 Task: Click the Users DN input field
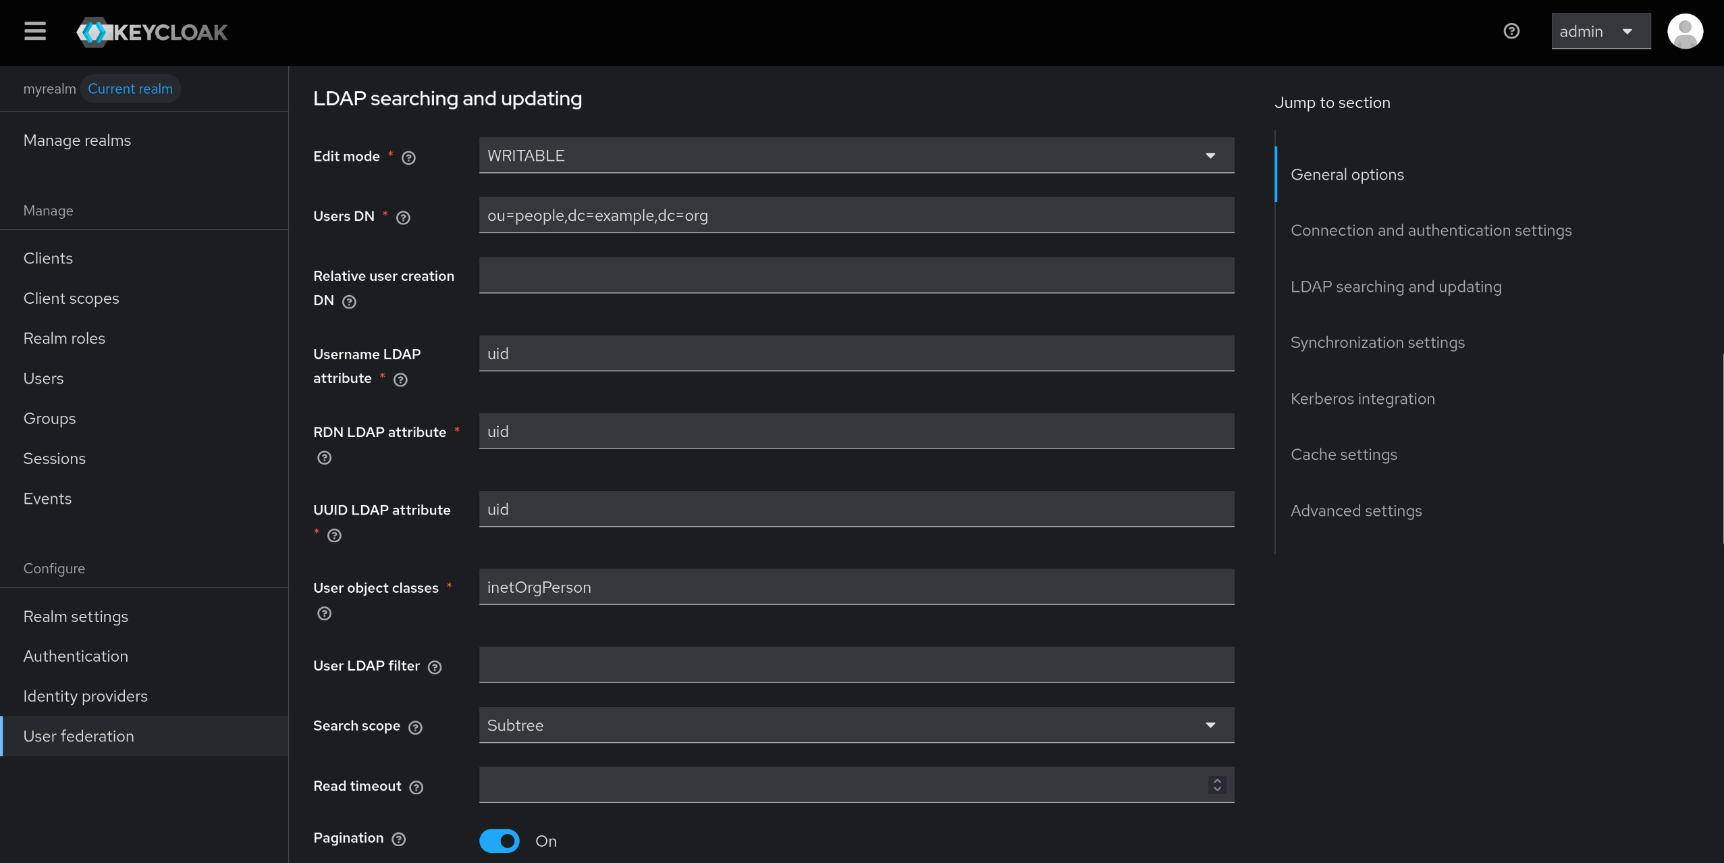pyautogui.click(x=856, y=215)
